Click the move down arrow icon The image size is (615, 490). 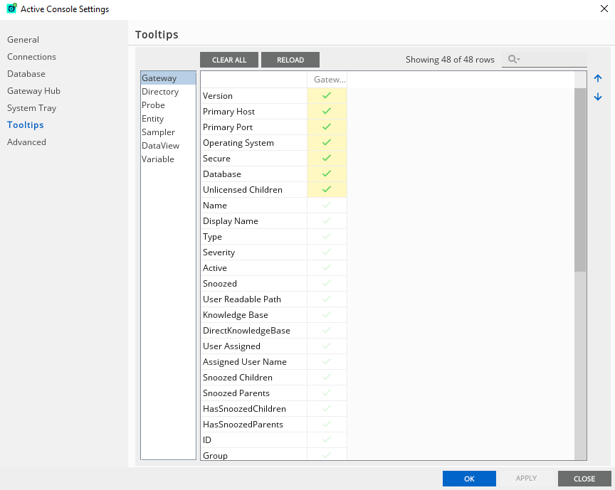point(598,97)
